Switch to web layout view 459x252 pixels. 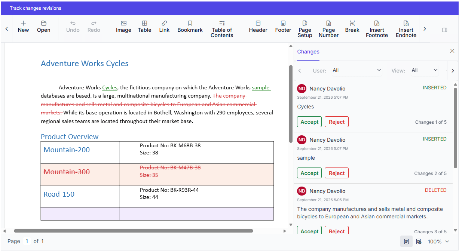[419, 242]
